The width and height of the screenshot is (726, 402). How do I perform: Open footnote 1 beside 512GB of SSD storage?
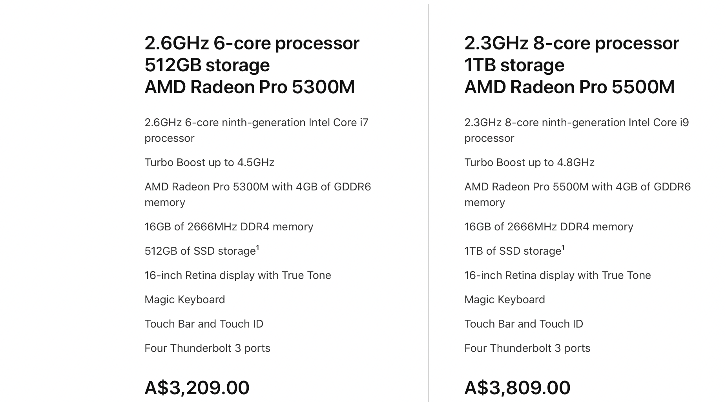(x=257, y=248)
